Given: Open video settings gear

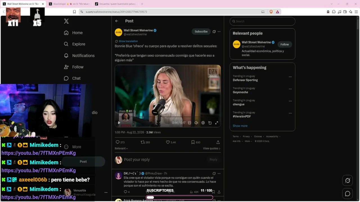Looking at the screenshot, I should pos(203,123).
